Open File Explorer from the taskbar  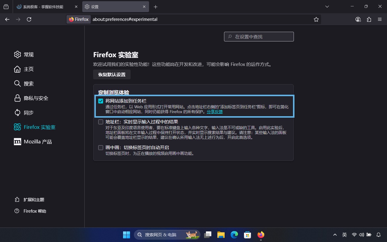221,235
